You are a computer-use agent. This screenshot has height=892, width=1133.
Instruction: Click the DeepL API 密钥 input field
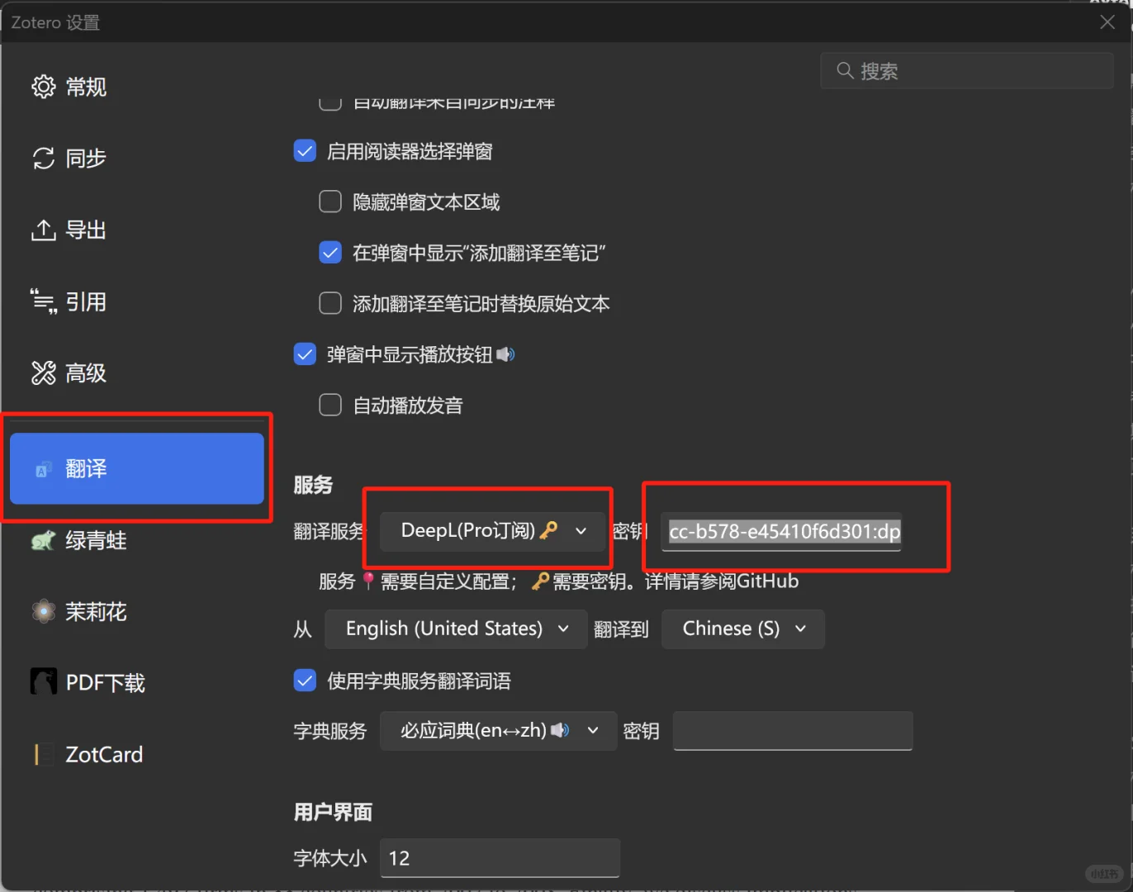782,532
